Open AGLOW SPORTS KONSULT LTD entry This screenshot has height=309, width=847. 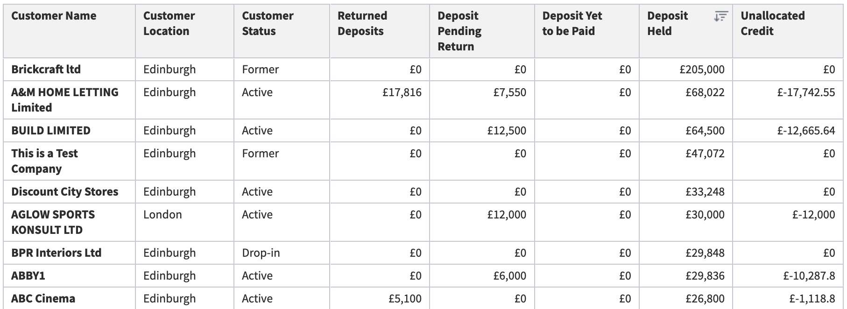click(x=53, y=222)
